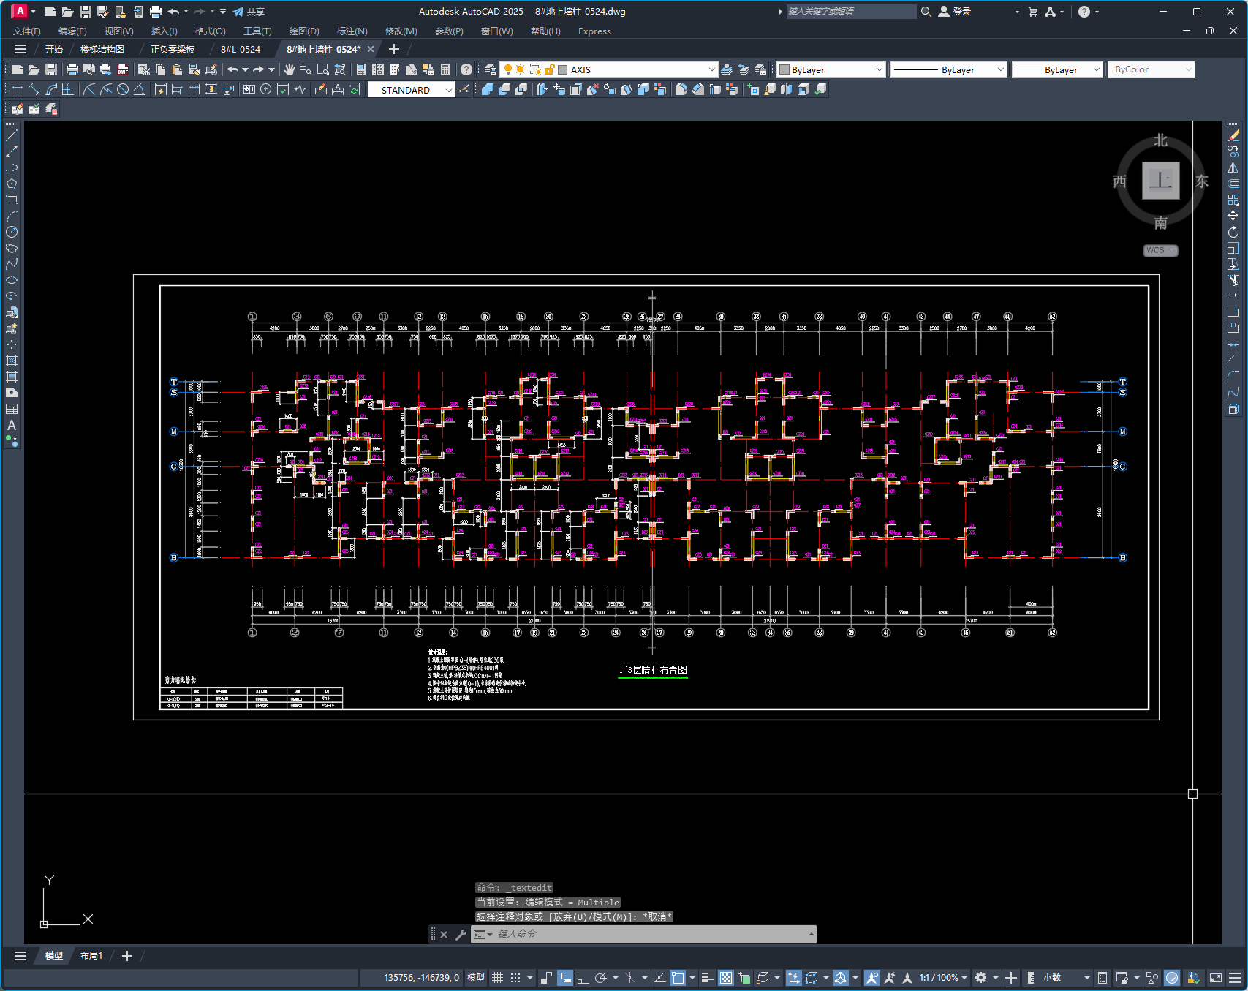The image size is (1248, 991).
Task: Click the Share (共享) icon
Action: click(249, 12)
